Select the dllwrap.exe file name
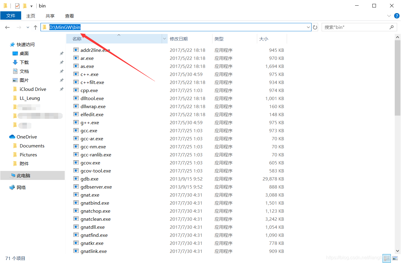The width and height of the screenshot is (401, 263). point(93,106)
